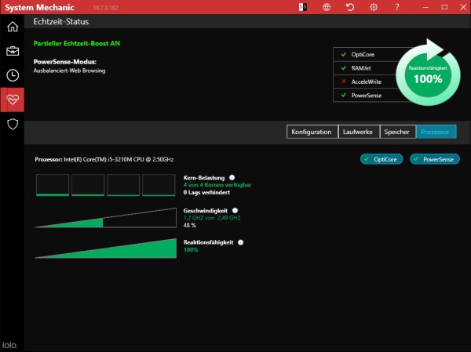Click the Geschwindigkeit speed wedge graph

point(106,218)
